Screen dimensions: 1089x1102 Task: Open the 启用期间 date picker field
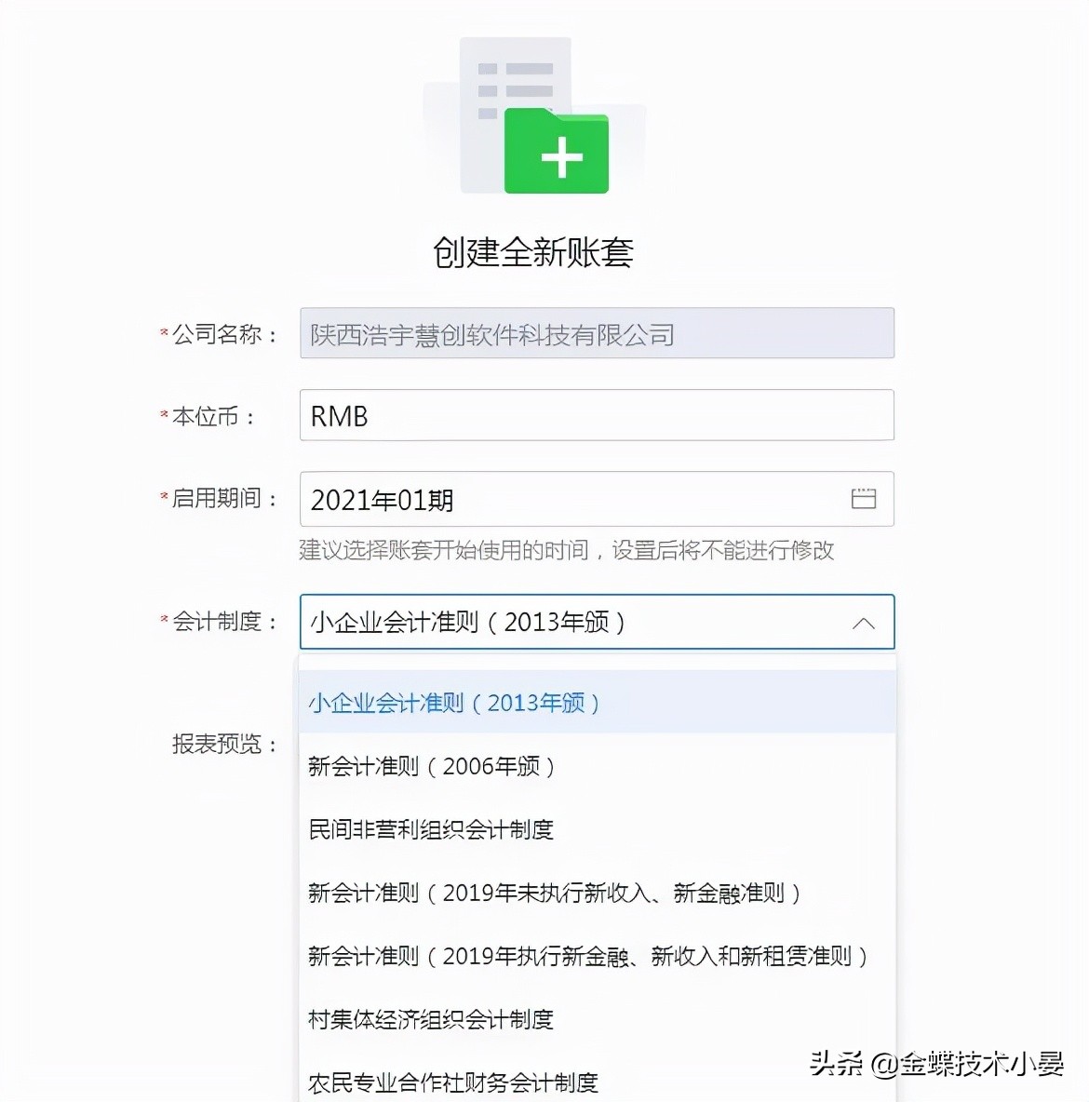(558, 499)
